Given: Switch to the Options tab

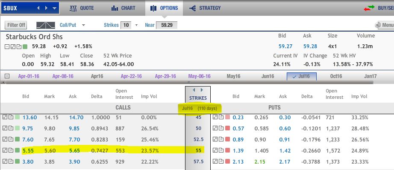Looking at the screenshot, I should pyautogui.click(x=164, y=8).
